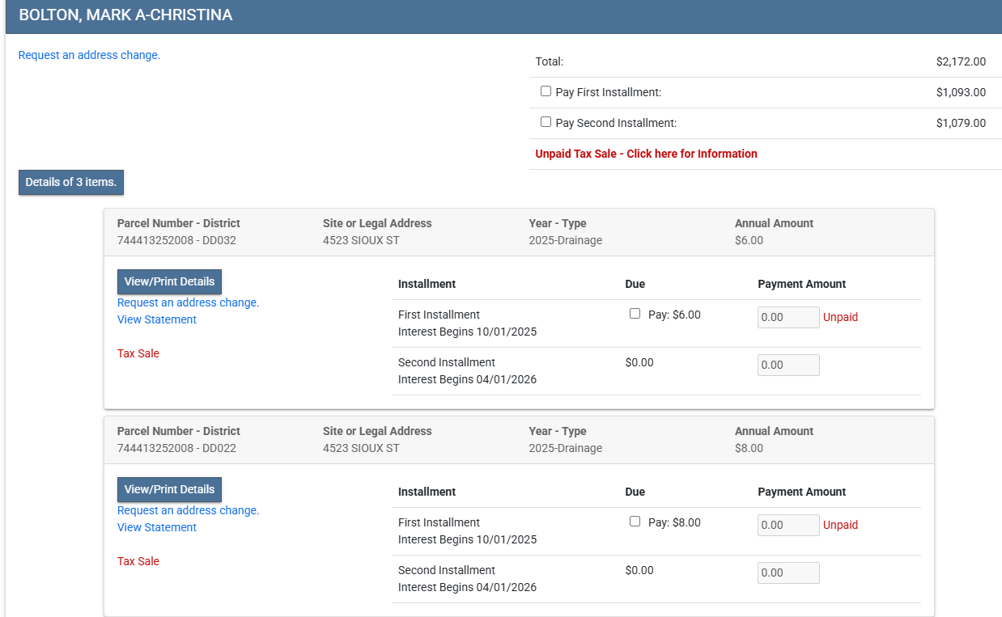1002x617 pixels.
Task: Click the BOLTON, MARK A-CHRISTINA header bar
Action: (502, 15)
